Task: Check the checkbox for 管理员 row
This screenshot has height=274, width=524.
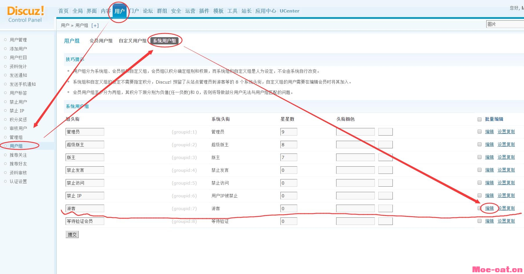Action: [x=480, y=132]
